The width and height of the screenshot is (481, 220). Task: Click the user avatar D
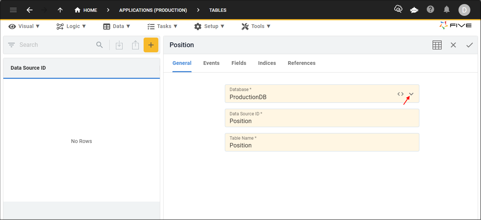pyautogui.click(x=464, y=10)
